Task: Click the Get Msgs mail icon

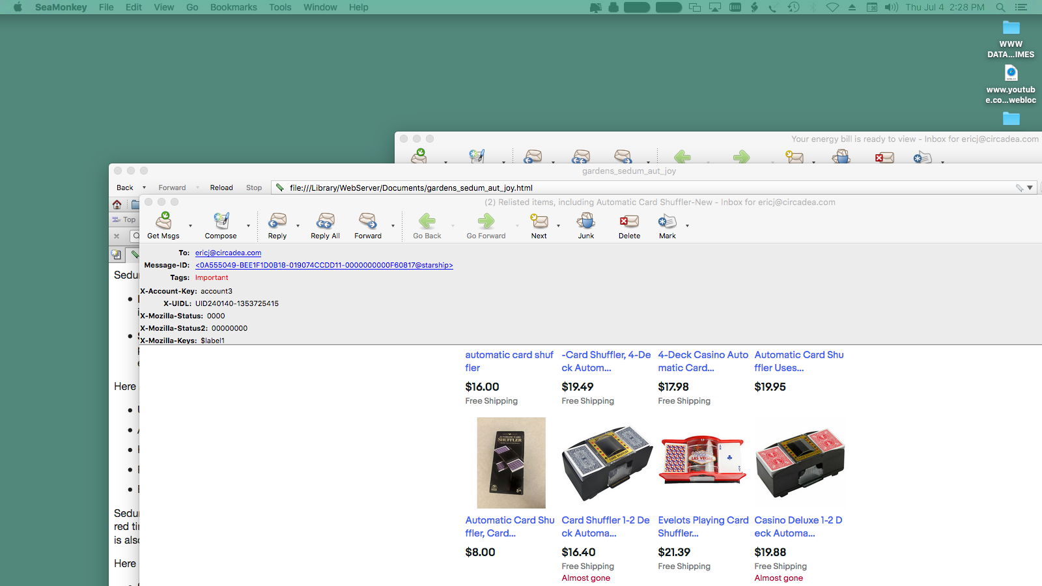Action: pos(163,222)
